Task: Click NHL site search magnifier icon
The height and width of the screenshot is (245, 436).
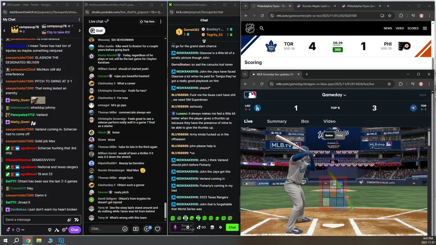Action: pyautogui.click(x=262, y=28)
